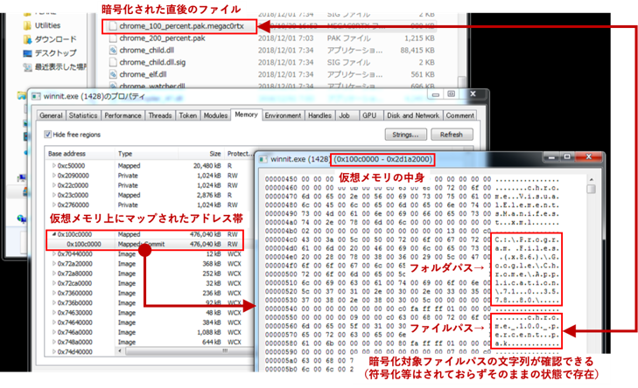Switch to the Performance tab
This screenshot has height=388, width=638.
point(123,116)
